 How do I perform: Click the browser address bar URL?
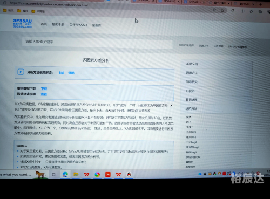click(49, 4)
